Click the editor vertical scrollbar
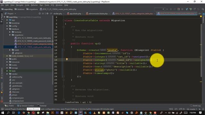The height and width of the screenshot is (115, 205). 201,50
